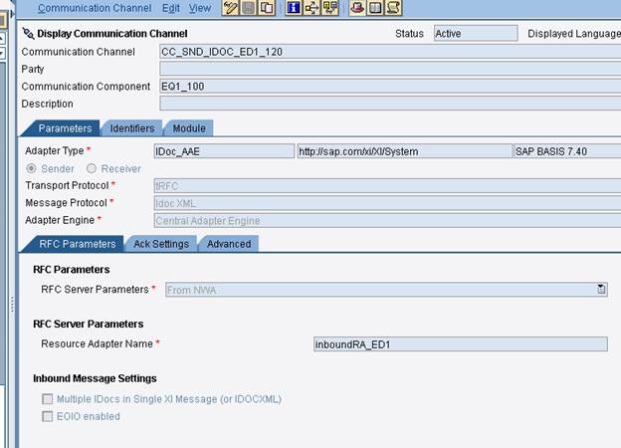Open the Ack Settings tab
The height and width of the screenshot is (448, 621).
coord(161,244)
